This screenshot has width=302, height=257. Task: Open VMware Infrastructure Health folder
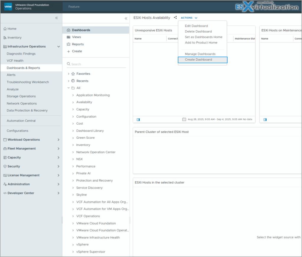coord(98,238)
